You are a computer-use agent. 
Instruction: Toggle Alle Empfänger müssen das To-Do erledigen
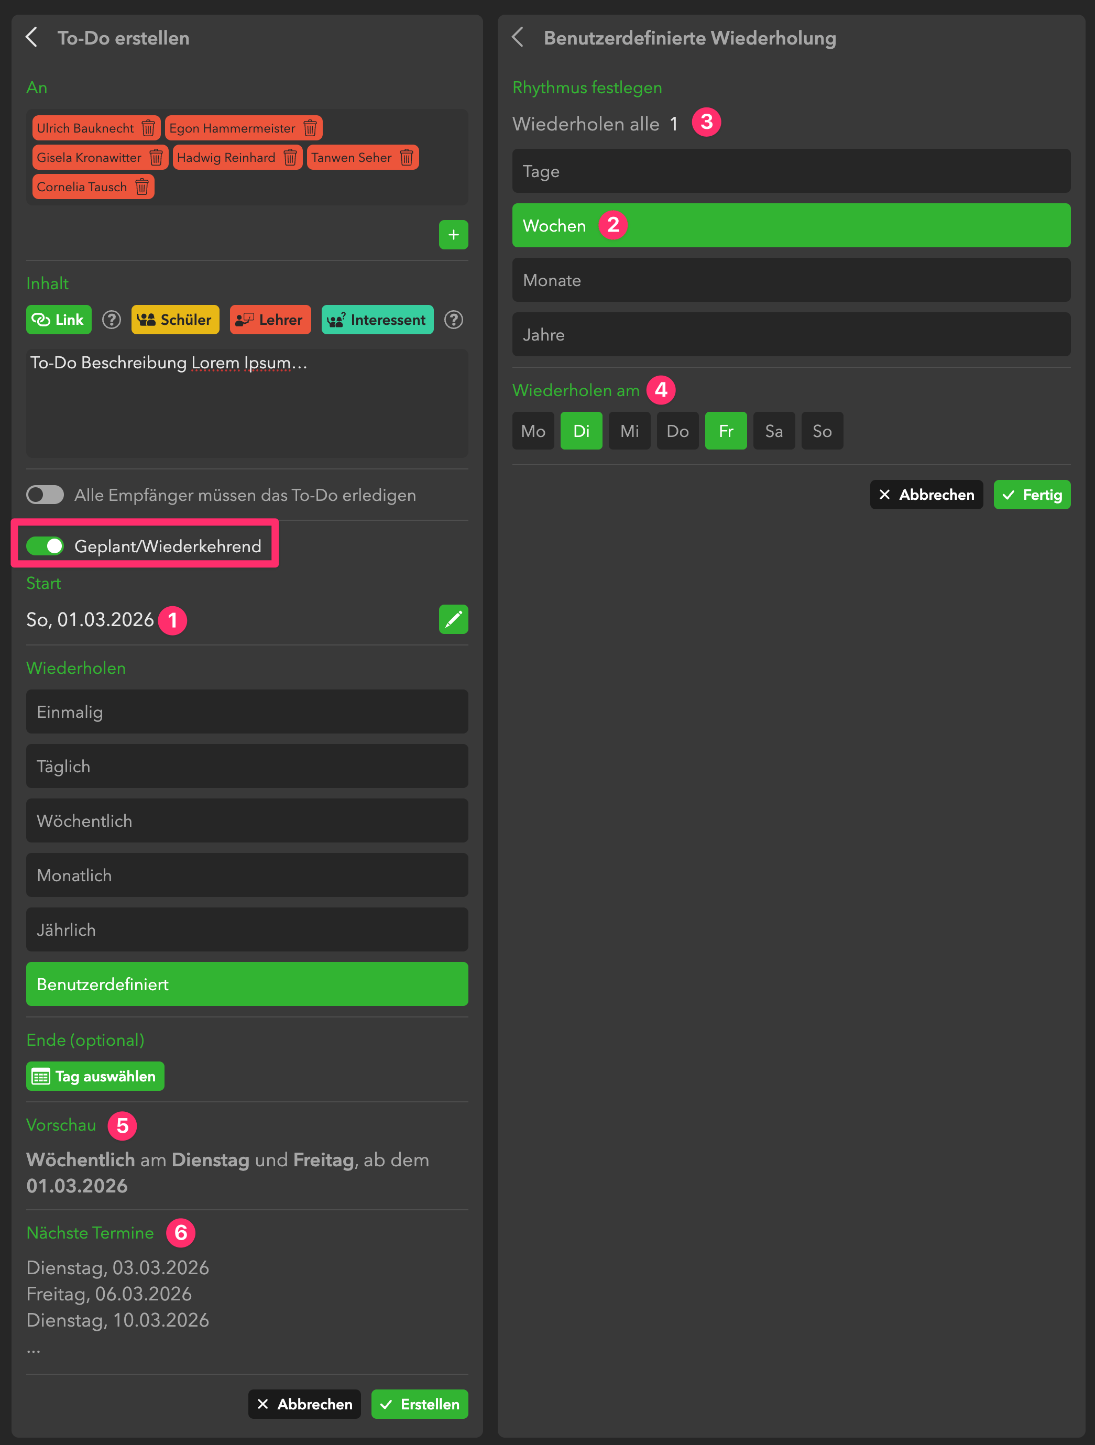coord(45,495)
